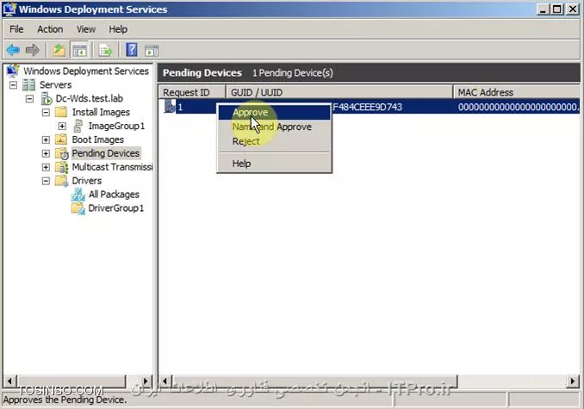This screenshot has height=409, width=584.
Task: Select Dc-Wds.test.lab server label
Action: pyautogui.click(x=90, y=98)
